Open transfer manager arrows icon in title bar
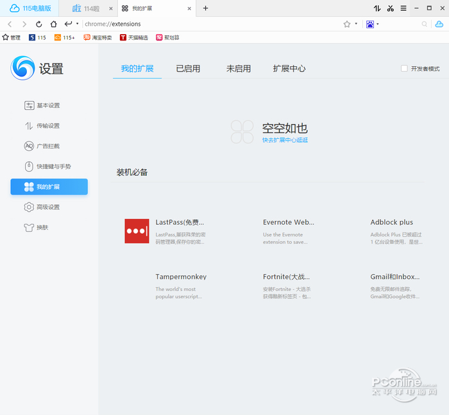 [x=377, y=8]
